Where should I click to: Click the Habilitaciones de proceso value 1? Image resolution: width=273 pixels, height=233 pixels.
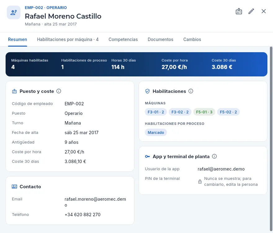coord(62,67)
